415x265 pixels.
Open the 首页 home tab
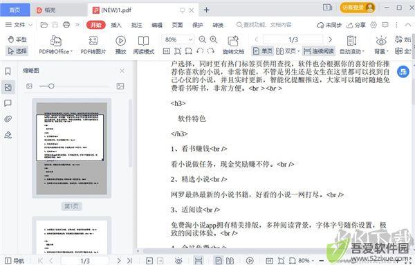tap(15, 10)
